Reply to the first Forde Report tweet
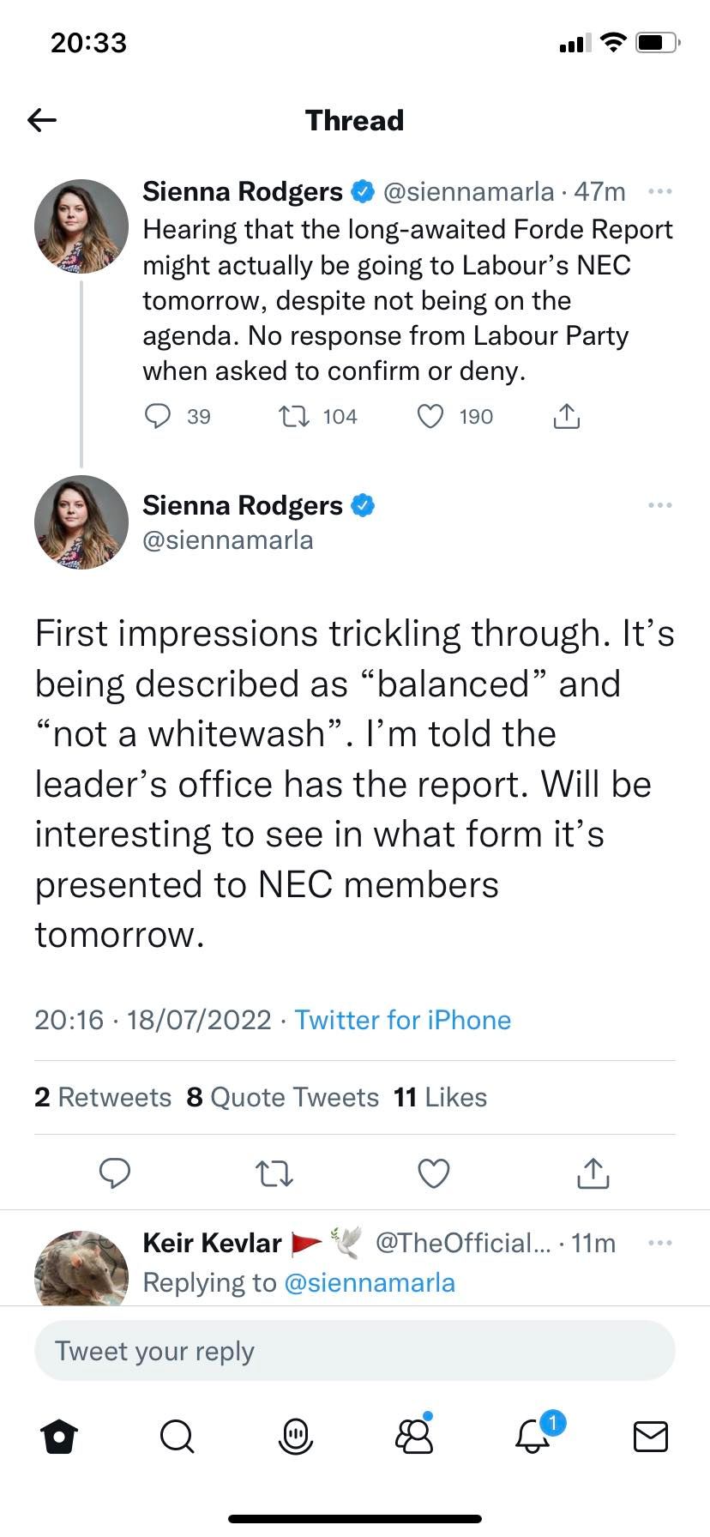Screen dimensions: 710x1537 tap(158, 417)
